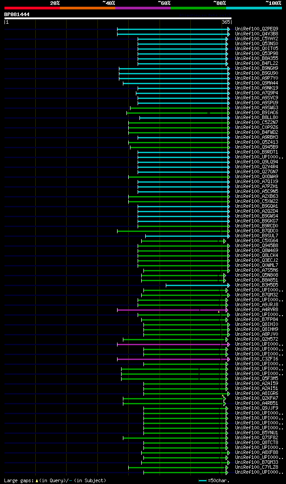Click the purple ~60% identity legend bar
Viewport: 286px width, 484px height.
pyautogui.click(x=143, y=8)
